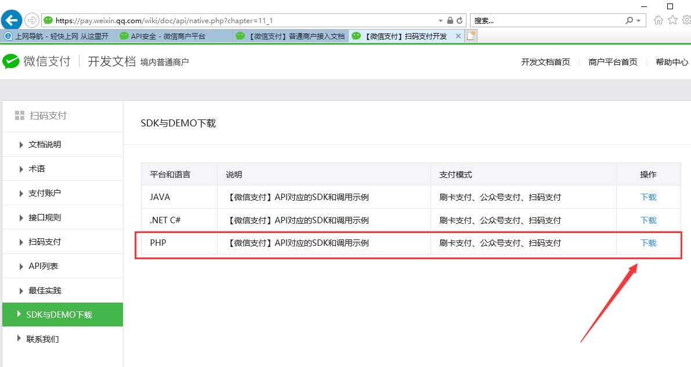
Task: Click the browser Forward arrow button
Action: 32,20
